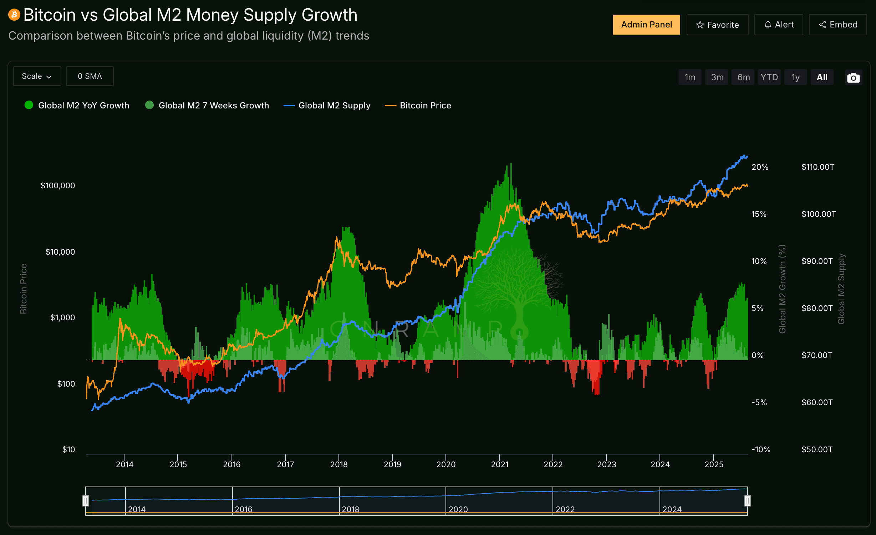Click Global M2 YoY Growth green dot
Image resolution: width=876 pixels, height=535 pixels.
click(29, 105)
